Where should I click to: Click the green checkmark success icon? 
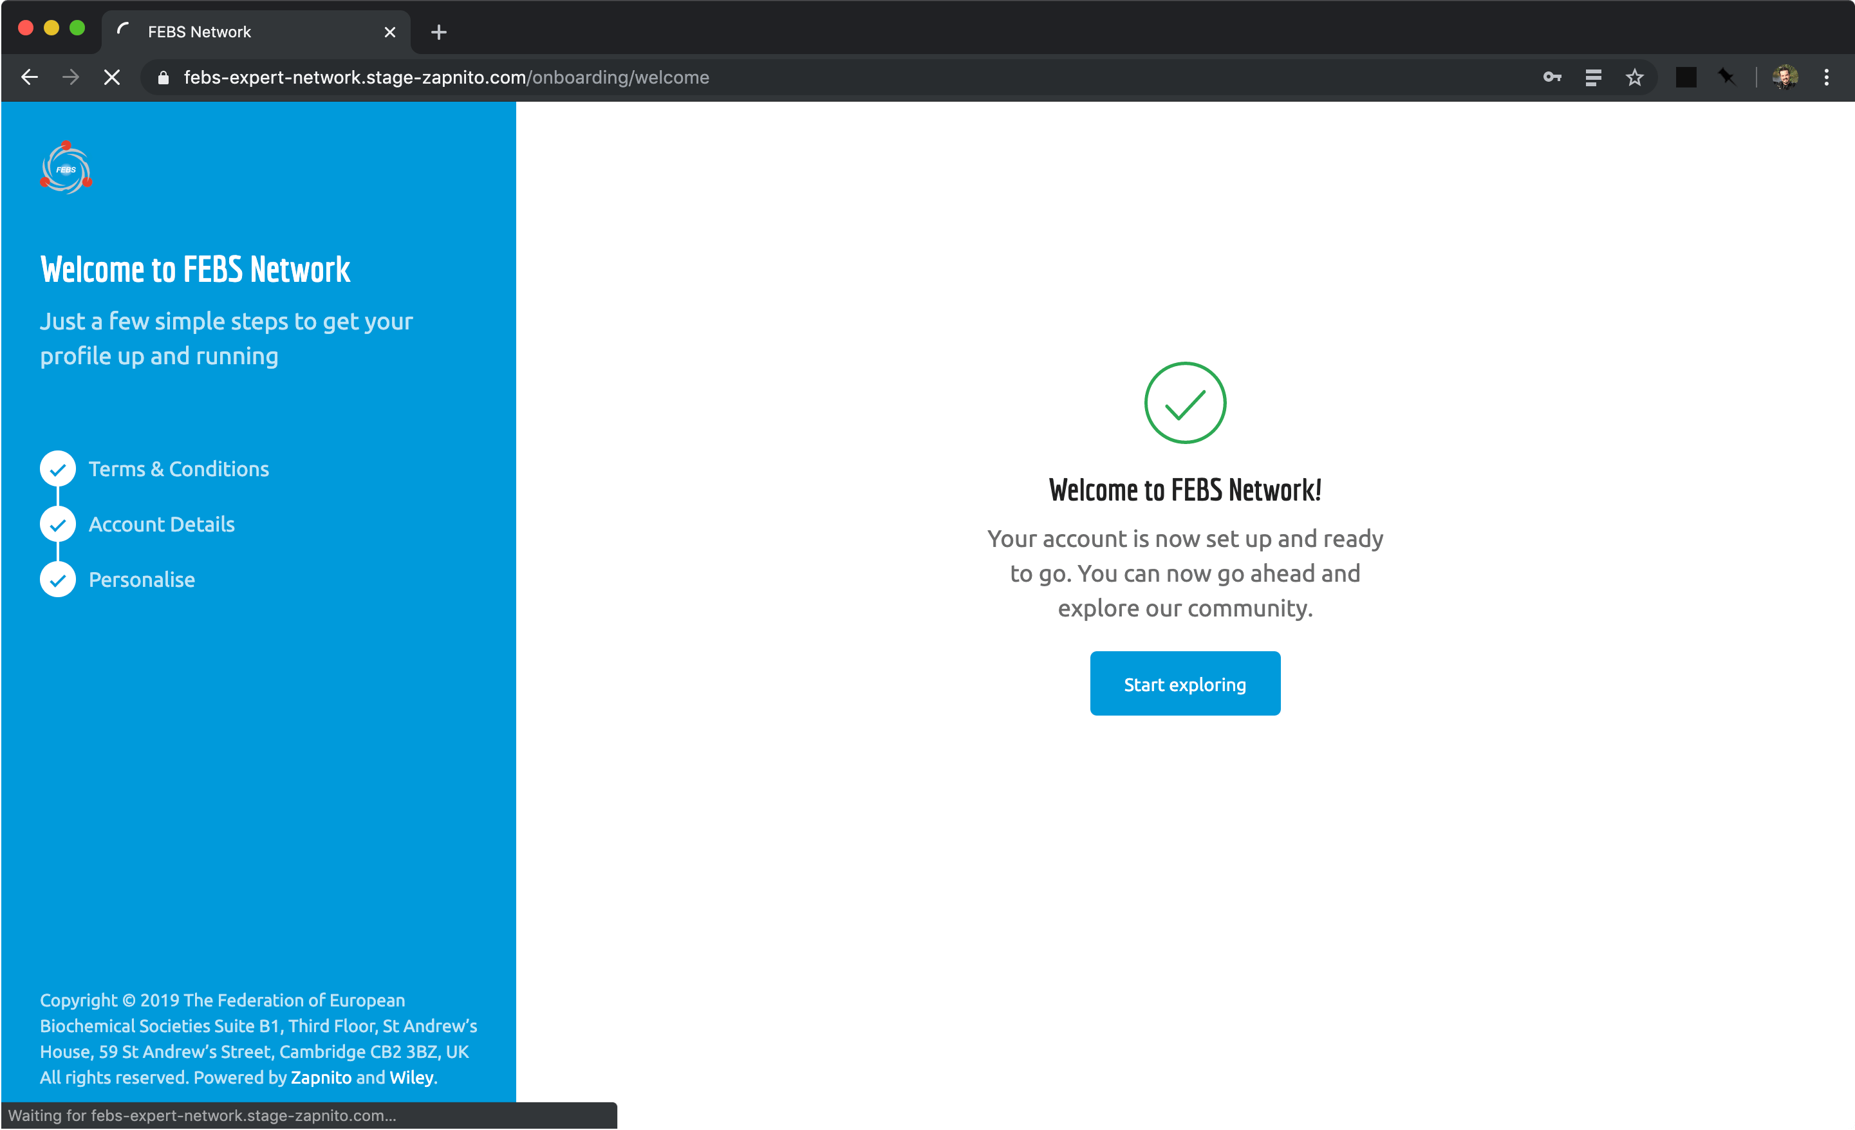1184,403
